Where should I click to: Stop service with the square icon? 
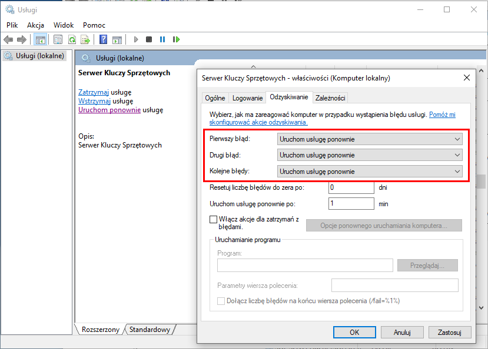(x=149, y=39)
